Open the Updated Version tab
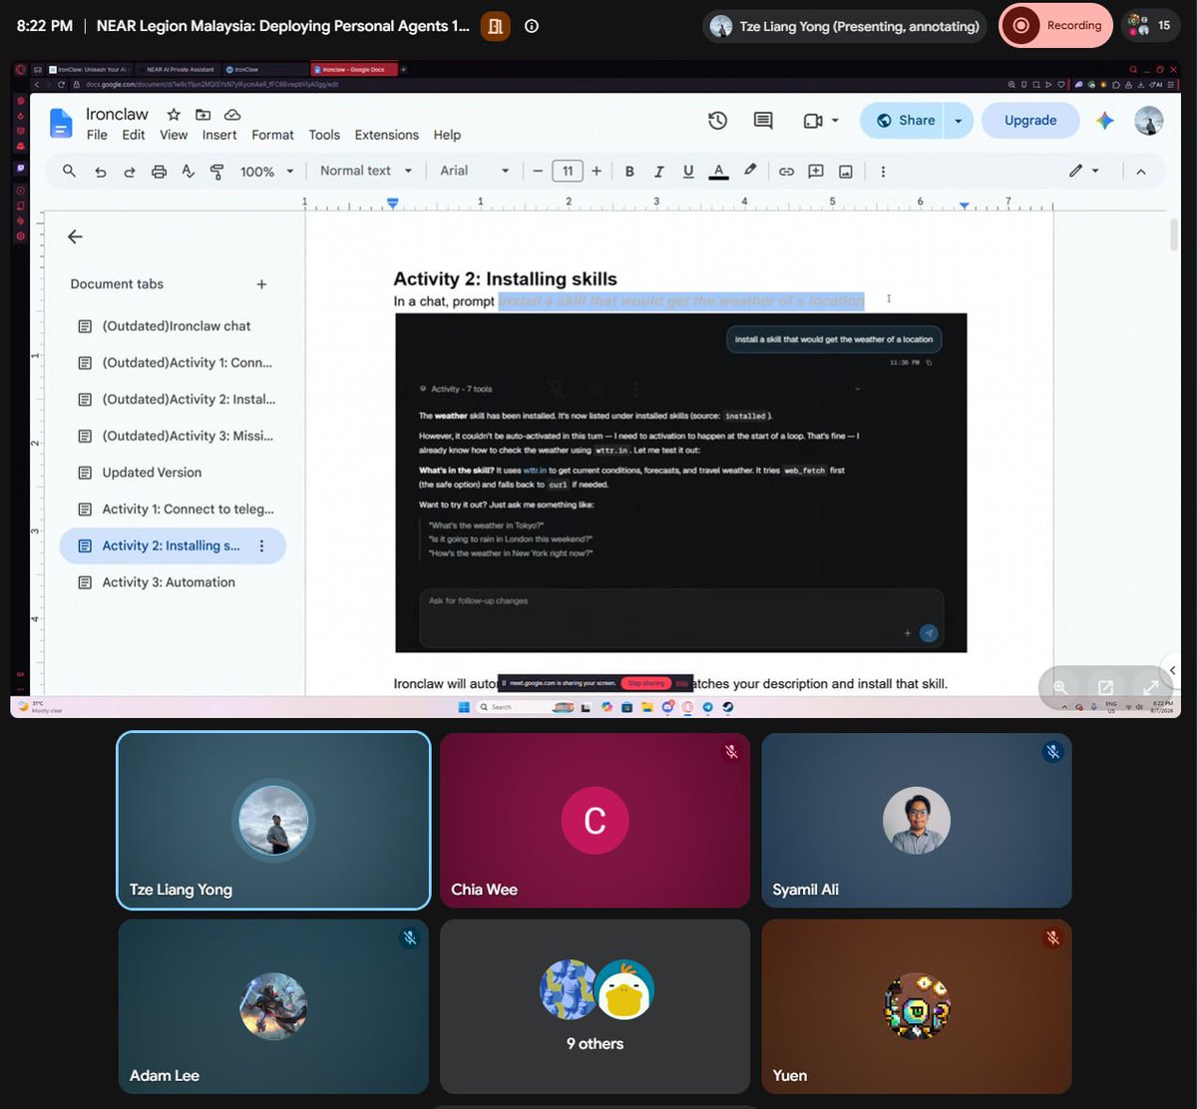1197x1109 pixels. (152, 473)
